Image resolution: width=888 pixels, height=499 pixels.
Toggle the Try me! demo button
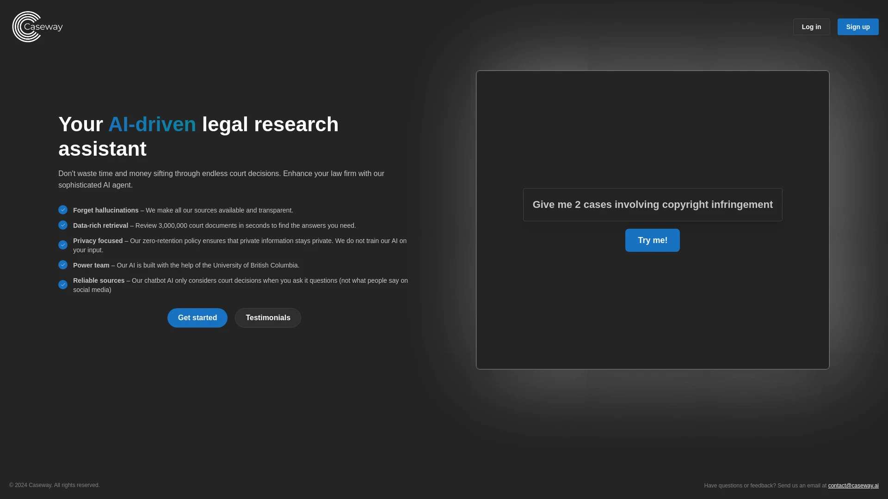(x=652, y=240)
